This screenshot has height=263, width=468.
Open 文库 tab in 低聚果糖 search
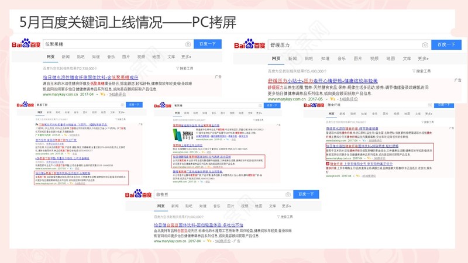tap(171, 57)
